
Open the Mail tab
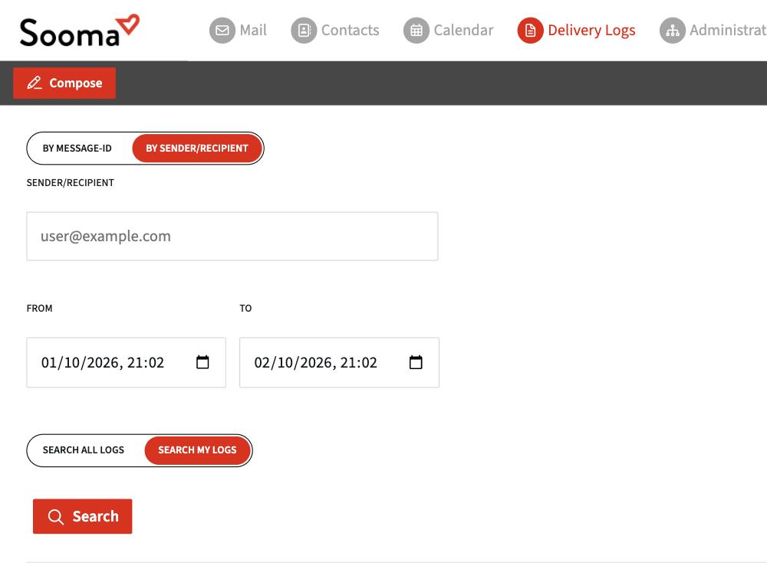[x=239, y=31]
